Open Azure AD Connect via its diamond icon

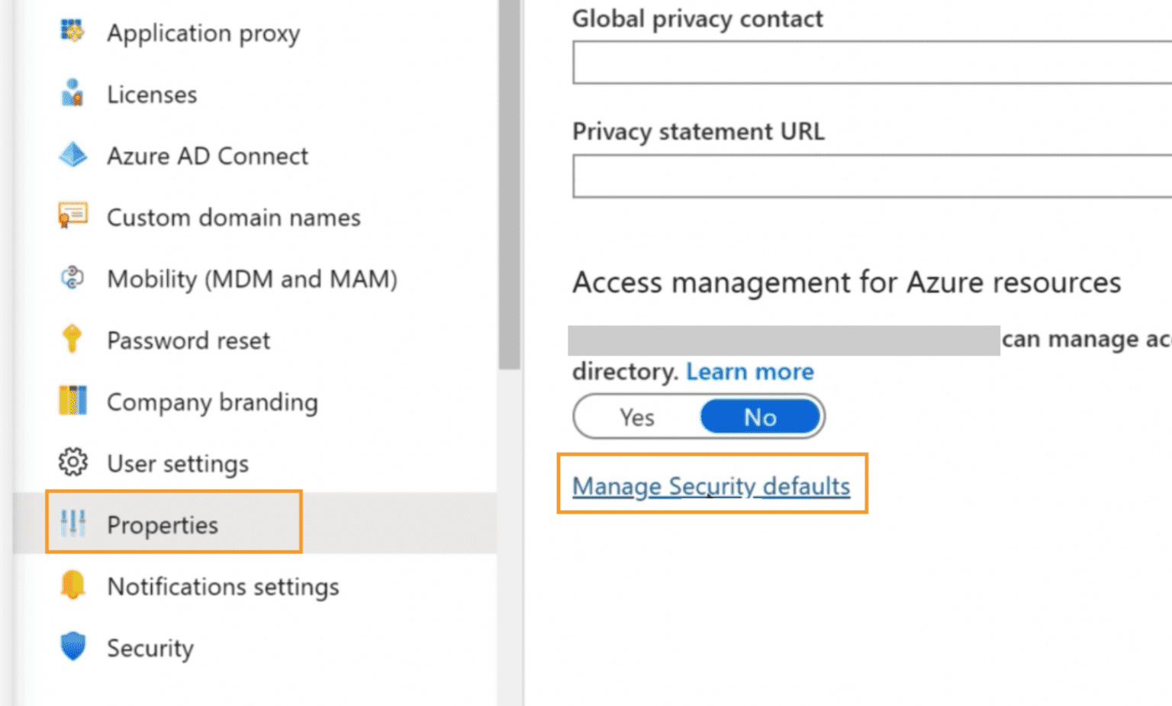[72, 156]
